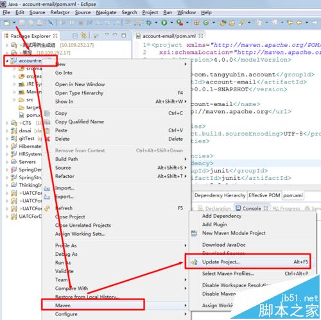321x320 pixels.
Task: Choose Select Maven Profiles...
Action: [x=228, y=274]
